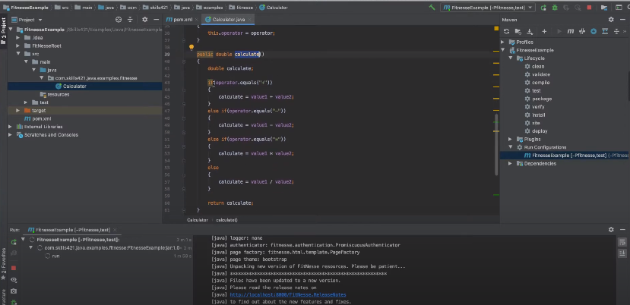Click Calculator in bottom breadcrumb bar
Image resolution: width=630 pixels, height=305 pixels.
point(198,220)
